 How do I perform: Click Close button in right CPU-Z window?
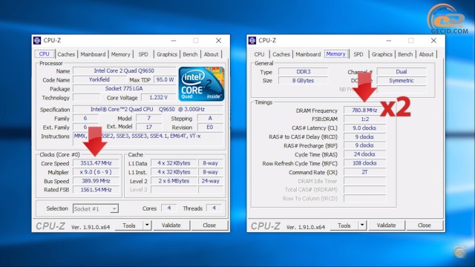pyautogui.click(x=425, y=225)
